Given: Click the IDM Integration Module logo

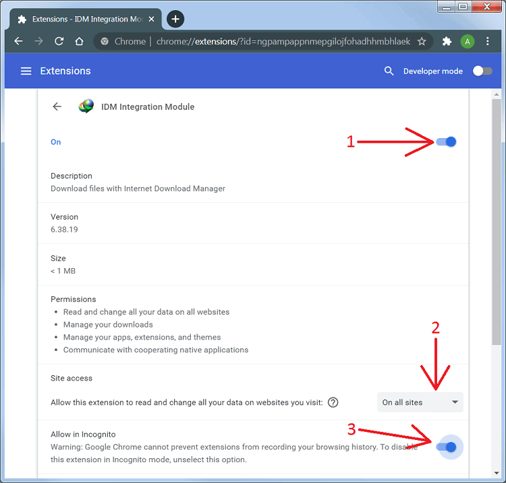Looking at the screenshot, I should tap(86, 106).
